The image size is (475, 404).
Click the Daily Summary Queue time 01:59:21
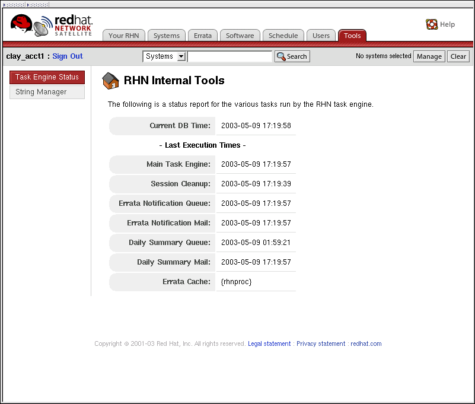point(256,243)
